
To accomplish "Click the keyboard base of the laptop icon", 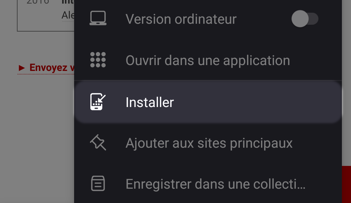I will click(x=97, y=23).
